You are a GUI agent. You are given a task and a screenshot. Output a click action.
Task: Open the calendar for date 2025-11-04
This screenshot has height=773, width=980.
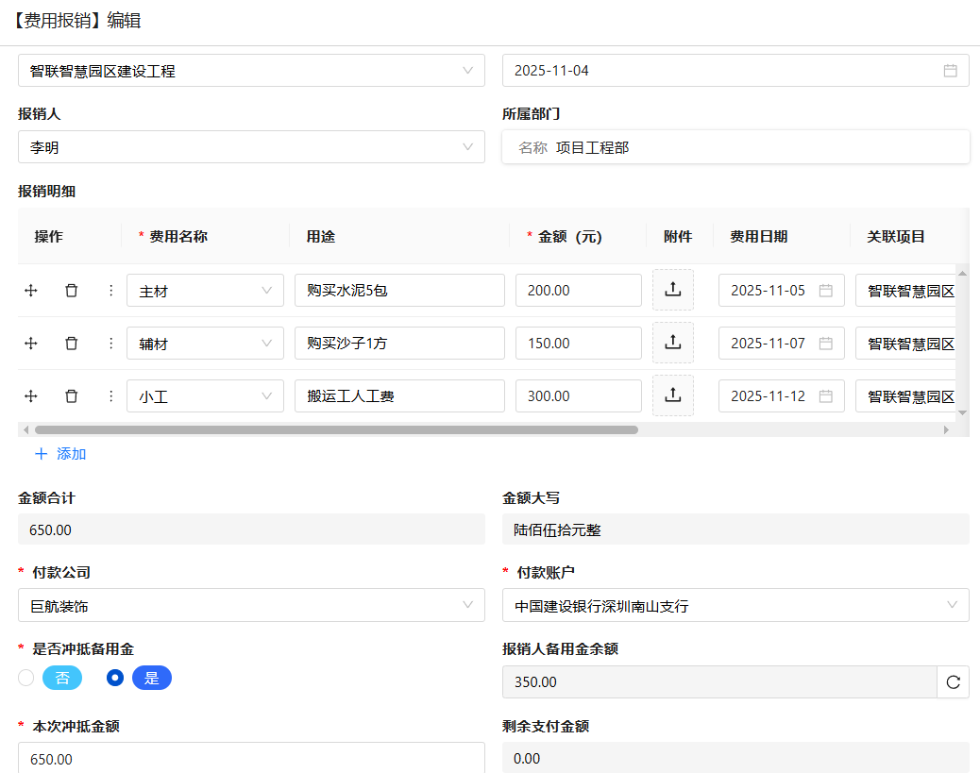(950, 71)
